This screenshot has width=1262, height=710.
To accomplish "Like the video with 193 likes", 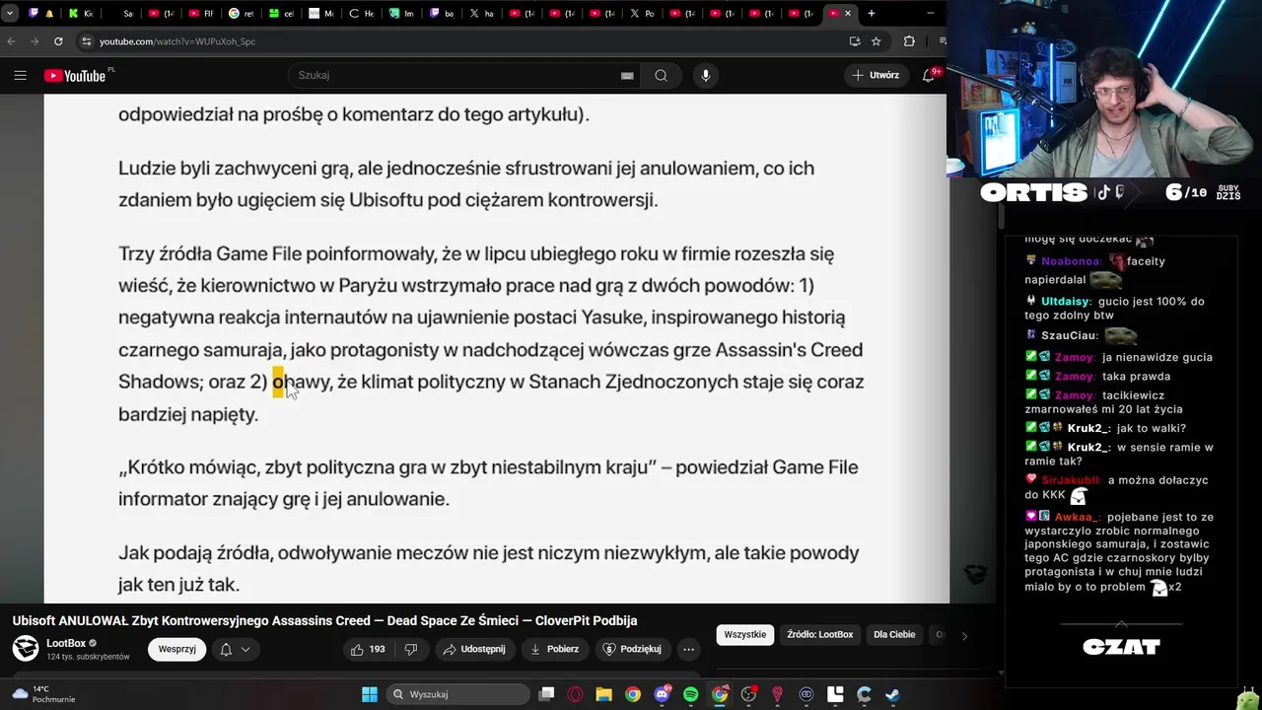I will (368, 649).
